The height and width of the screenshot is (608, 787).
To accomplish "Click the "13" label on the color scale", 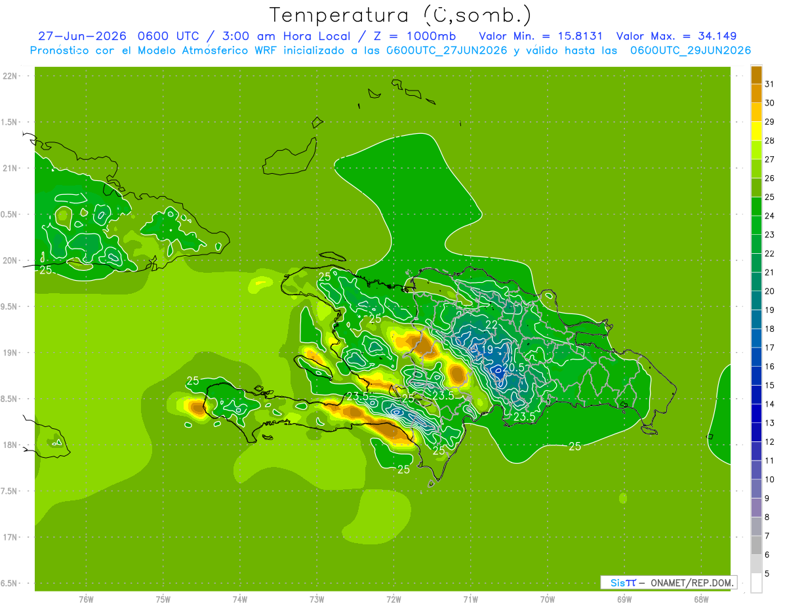I will pos(769,423).
